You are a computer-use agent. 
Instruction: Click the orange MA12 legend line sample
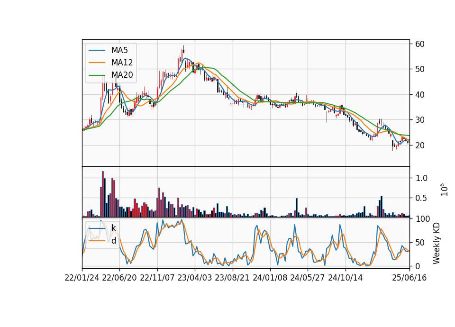[97, 63]
